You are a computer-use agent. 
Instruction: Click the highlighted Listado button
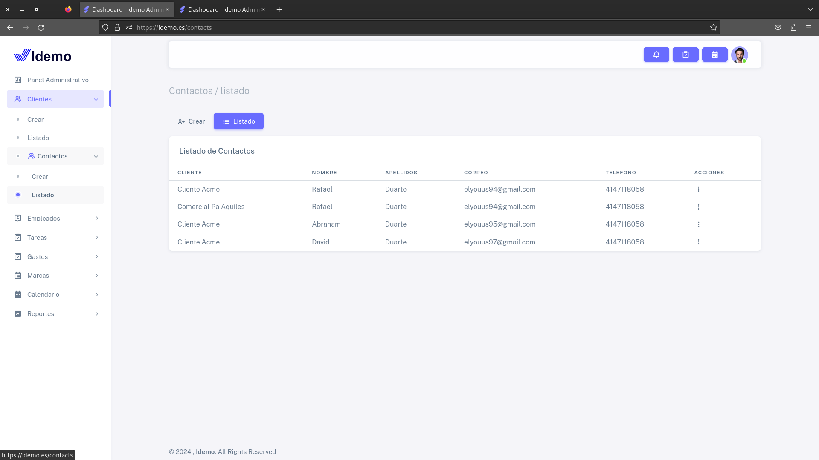click(238, 121)
